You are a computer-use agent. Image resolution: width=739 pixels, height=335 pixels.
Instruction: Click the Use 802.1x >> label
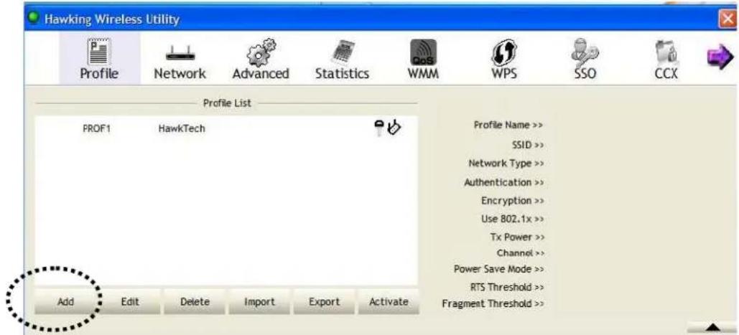[513, 220]
